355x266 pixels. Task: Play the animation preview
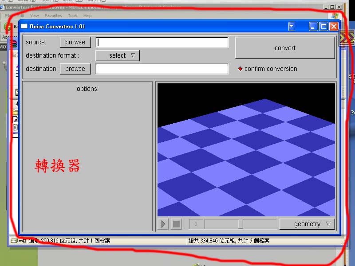163,224
